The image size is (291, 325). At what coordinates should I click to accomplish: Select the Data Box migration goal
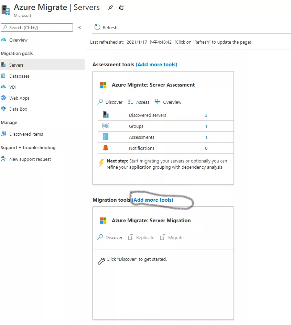click(18, 109)
